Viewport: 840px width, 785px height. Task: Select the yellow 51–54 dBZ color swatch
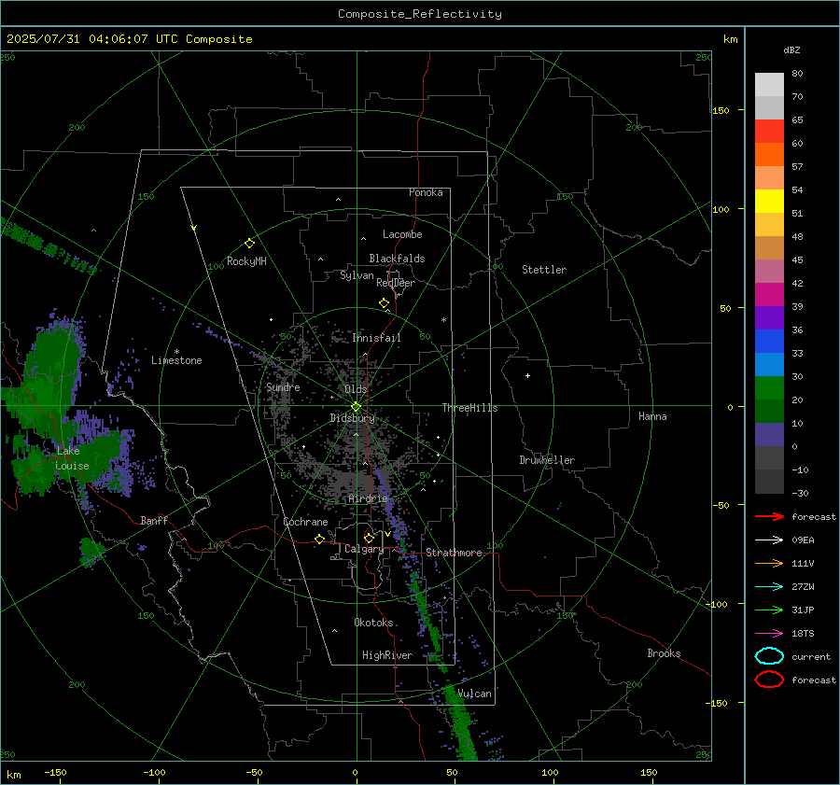769,202
